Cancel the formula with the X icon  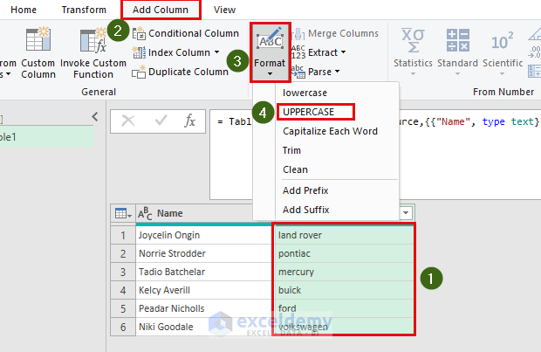[128, 121]
